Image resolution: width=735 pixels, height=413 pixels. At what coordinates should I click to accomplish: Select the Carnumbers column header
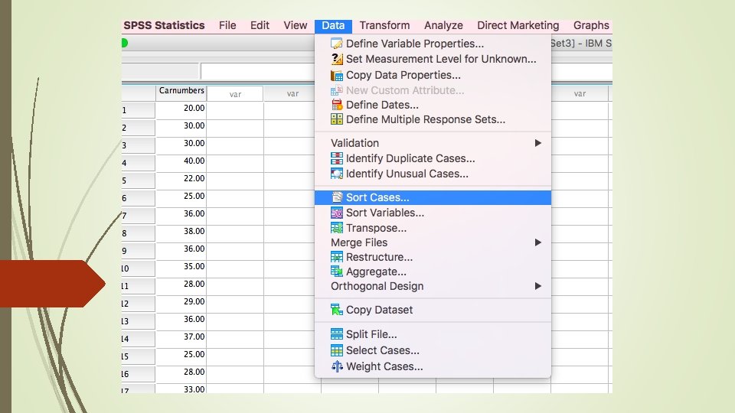[181, 92]
